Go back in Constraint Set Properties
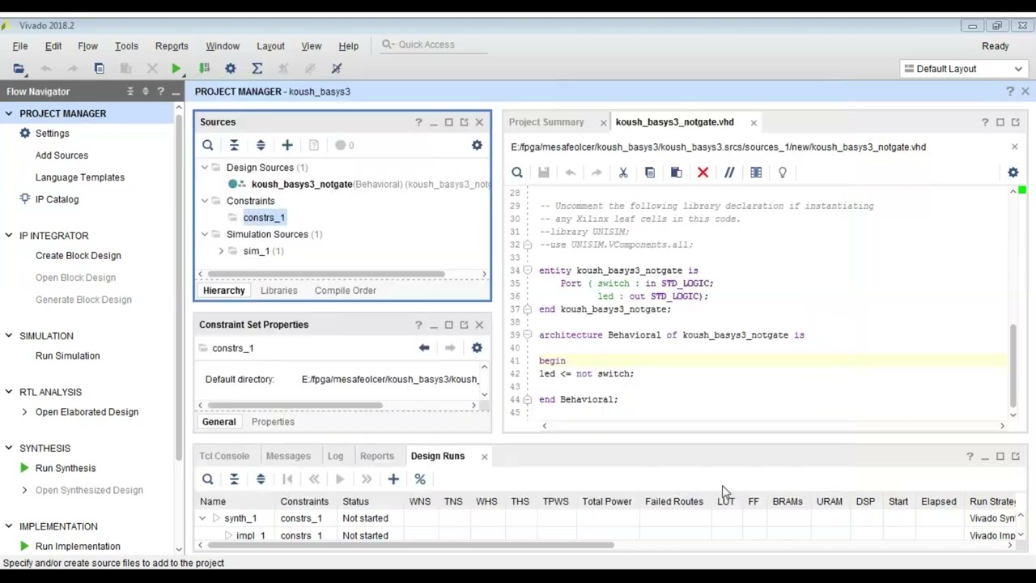 pos(424,347)
